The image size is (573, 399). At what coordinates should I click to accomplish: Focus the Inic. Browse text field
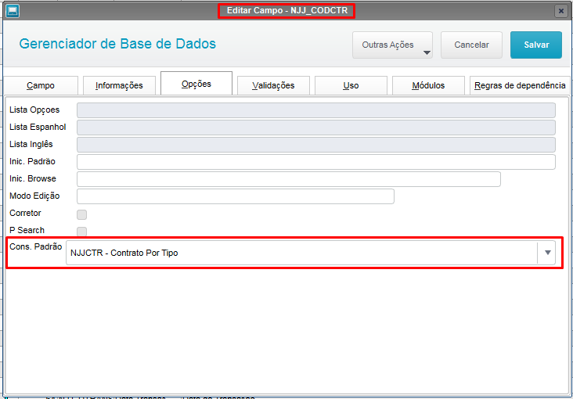point(289,179)
